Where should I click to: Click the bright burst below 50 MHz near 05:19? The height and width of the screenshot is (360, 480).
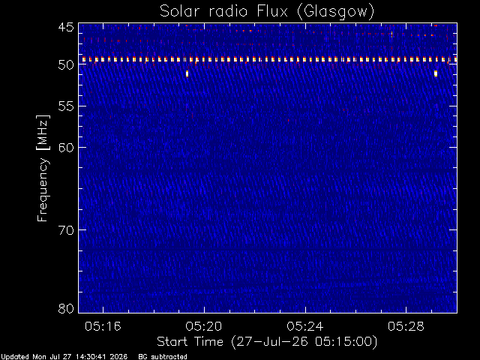tap(187, 73)
